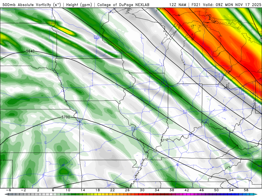Click the 6 value on color scale

pyautogui.click(x=53, y=190)
